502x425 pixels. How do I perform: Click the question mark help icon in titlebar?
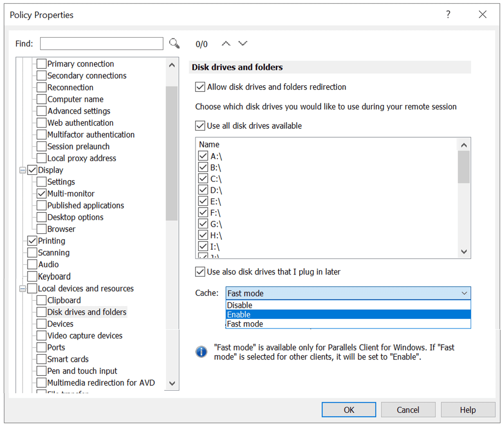pos(448,14)
